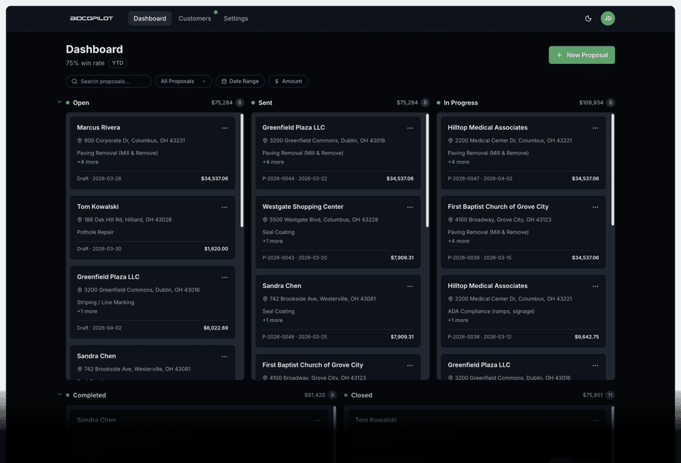Click +1 more on ADA Compliance card

point(458,320)
